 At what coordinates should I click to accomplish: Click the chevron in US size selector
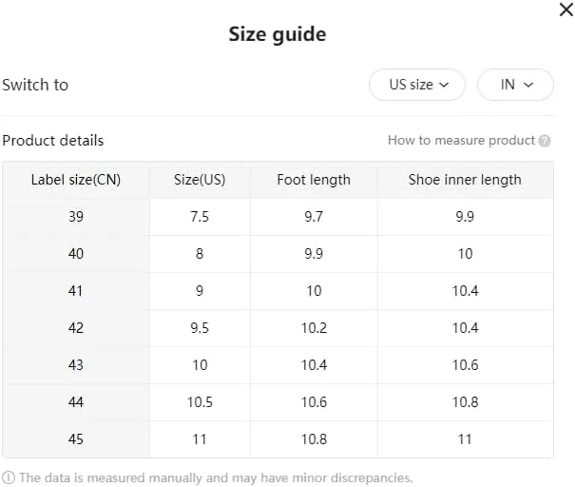[444, 86]
